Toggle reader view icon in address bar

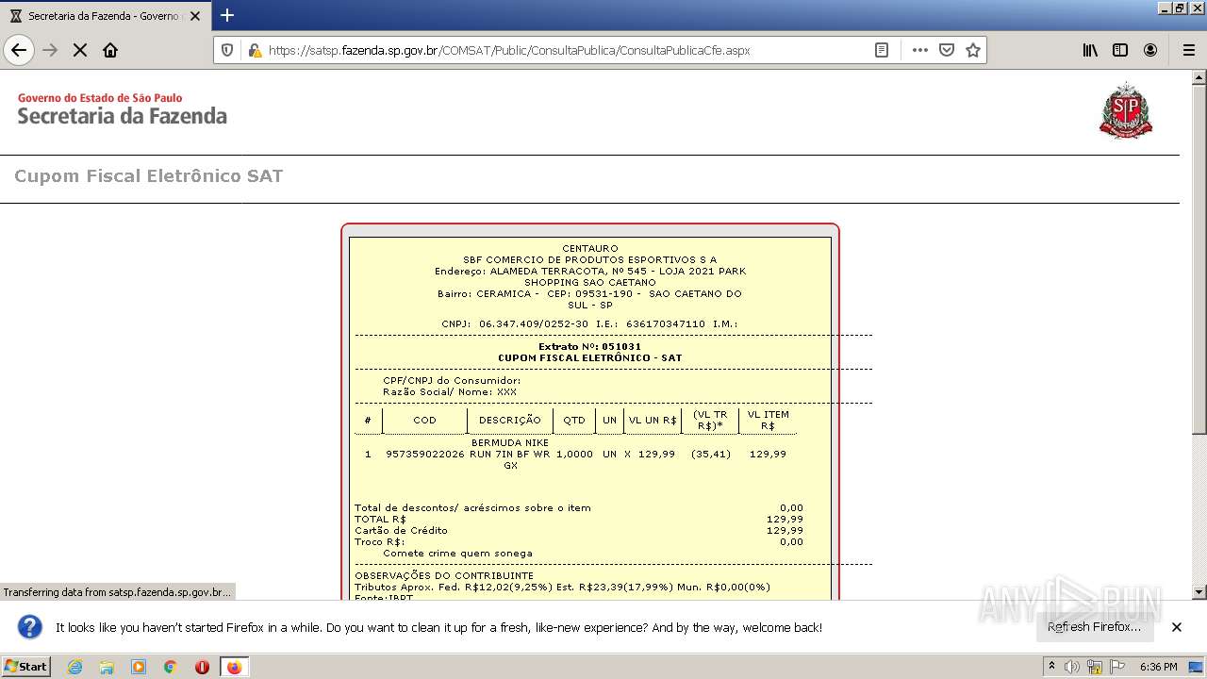point(882,50)
